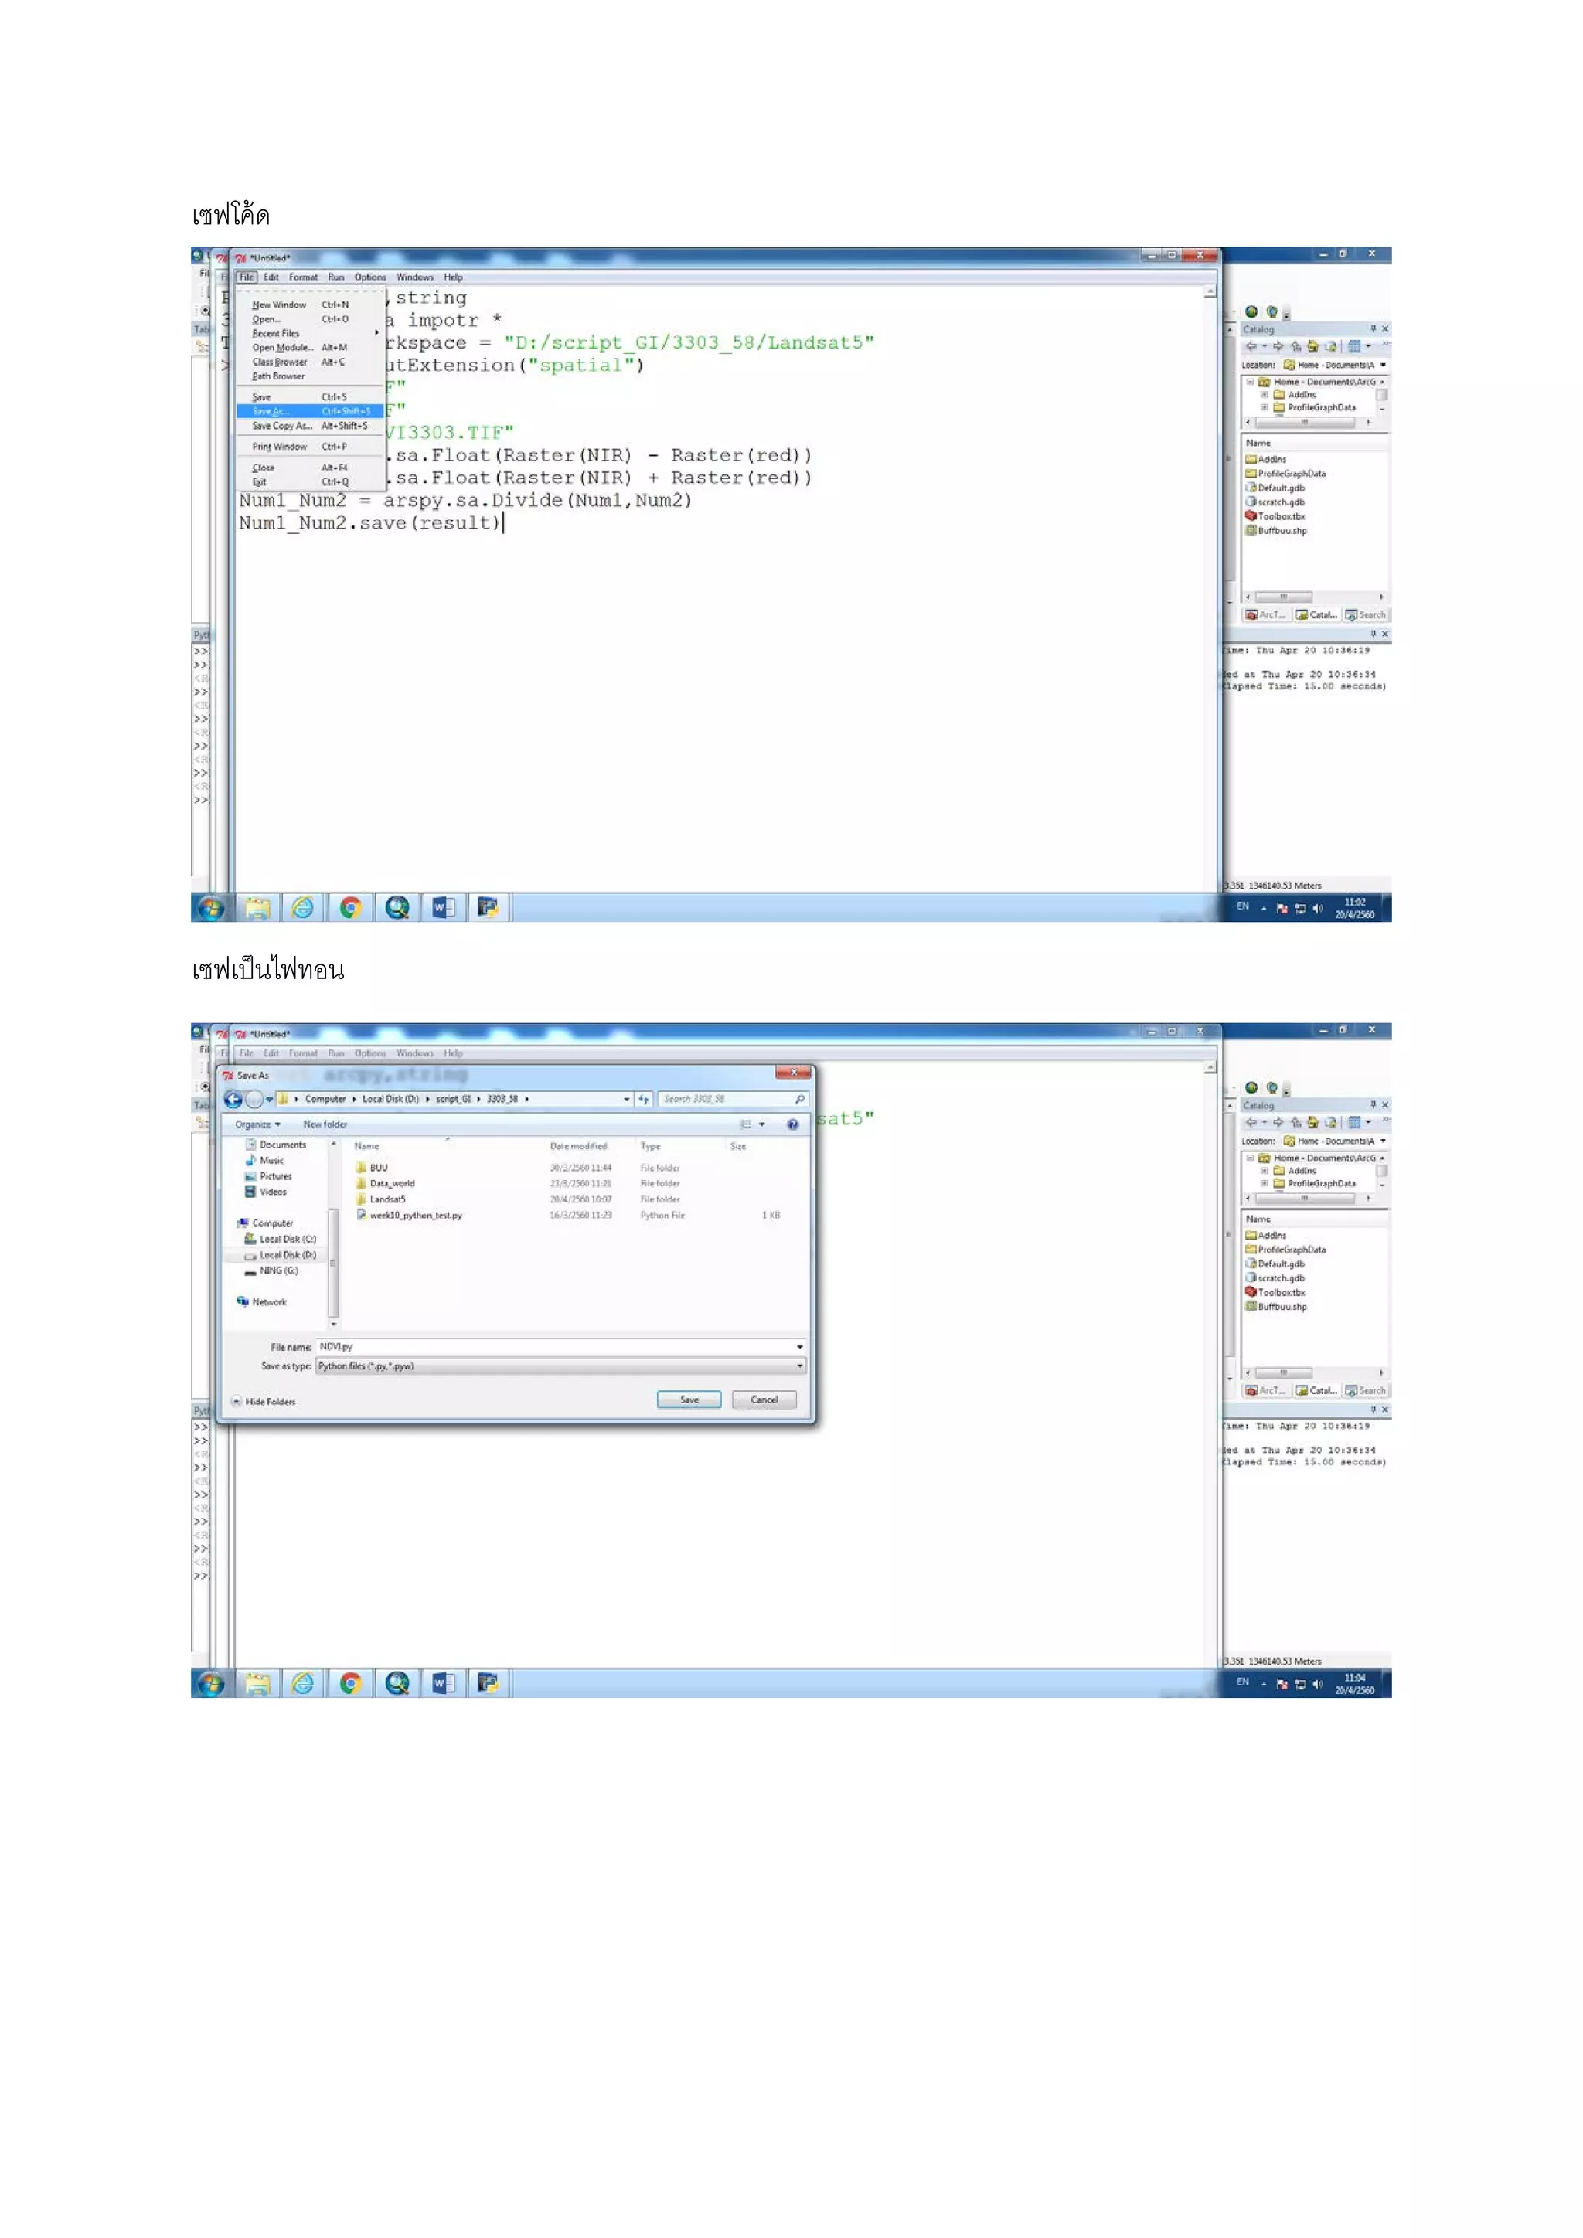Expand Recent Files submenu in File menu
This screenshot has height=2238, width=1583.
coord(276,333)
